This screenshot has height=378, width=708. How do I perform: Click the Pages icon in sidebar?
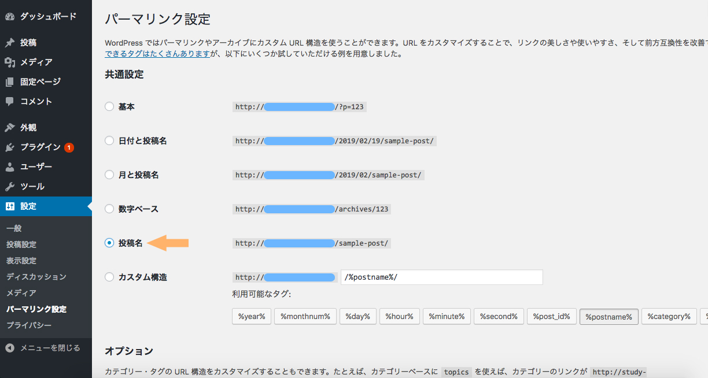click(x=10, y=82)
